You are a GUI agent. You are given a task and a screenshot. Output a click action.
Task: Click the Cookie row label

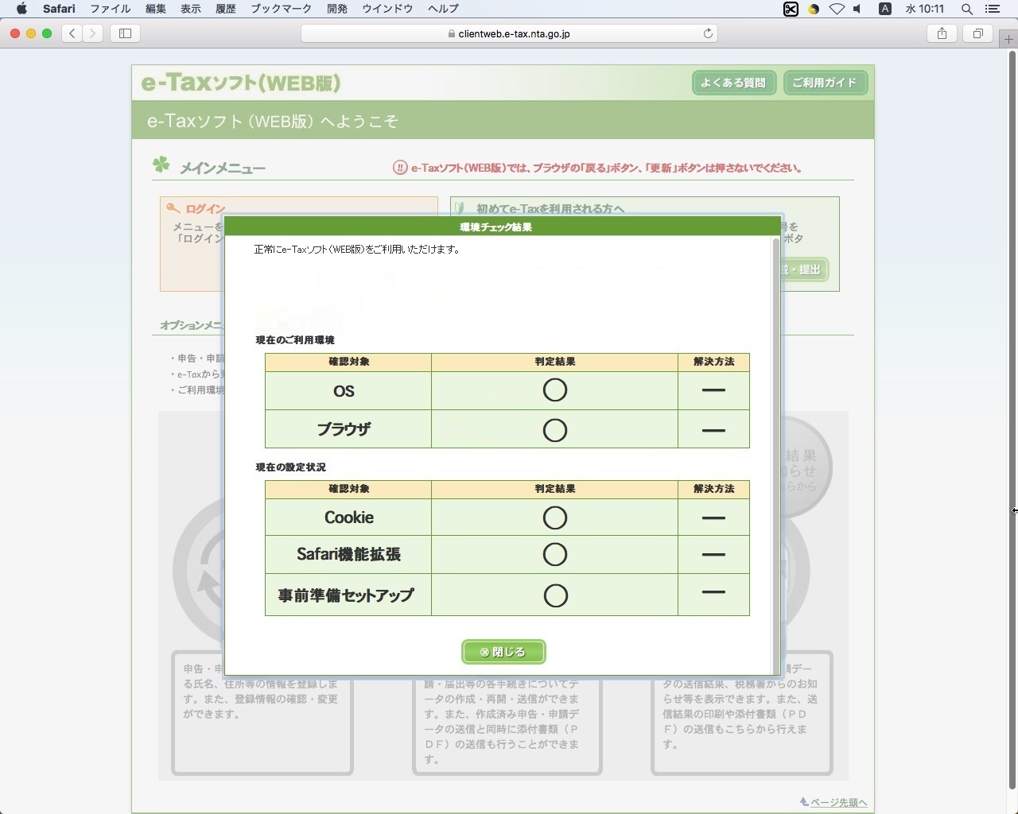click(x=348, y=517)
